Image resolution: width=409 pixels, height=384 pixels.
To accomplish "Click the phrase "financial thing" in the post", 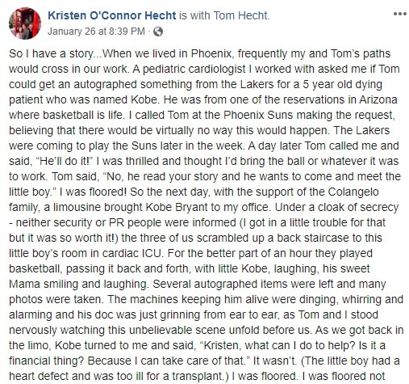I will [47, 361].
